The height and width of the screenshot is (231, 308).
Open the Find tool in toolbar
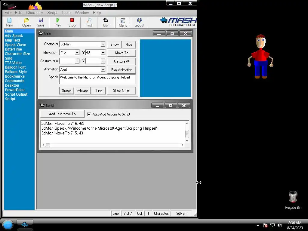(89, 22)
